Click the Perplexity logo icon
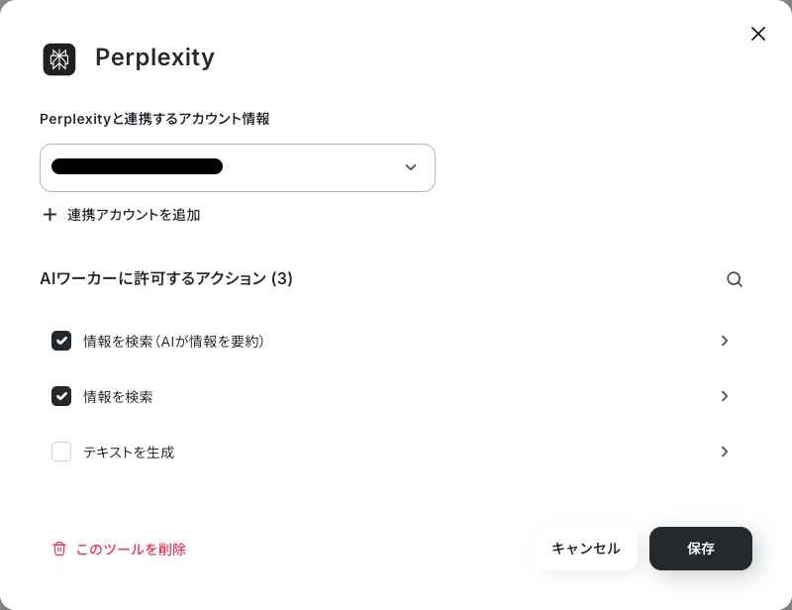This screenshot has width=792, height=610. 59,59
